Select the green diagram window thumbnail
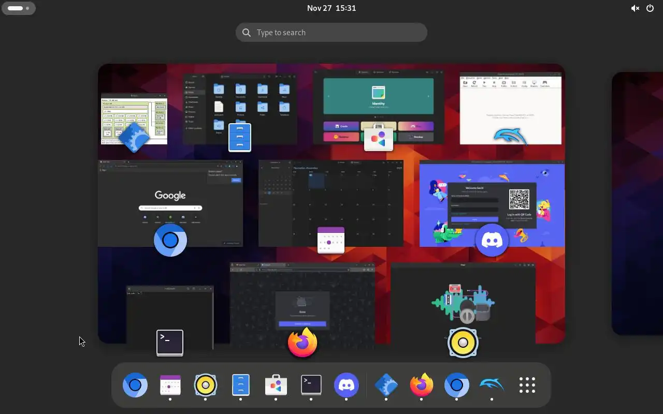Screen dimensions: 663x414 click(x=134, y=119)
